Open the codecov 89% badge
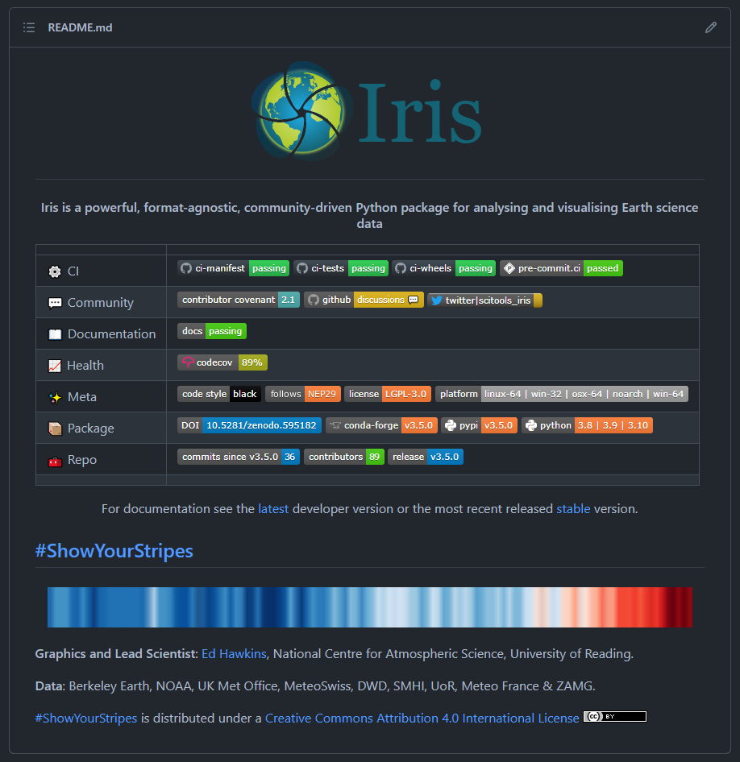 222,362
